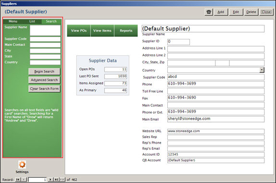
Task: Open View Items
Action: tap(102, 31)
